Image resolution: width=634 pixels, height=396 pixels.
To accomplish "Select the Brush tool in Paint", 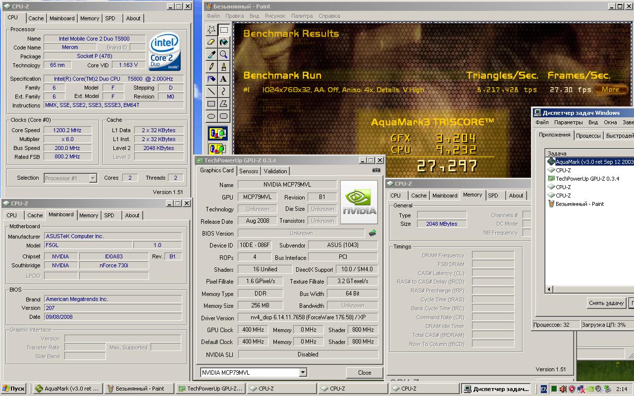I will [x=224, y=67].
